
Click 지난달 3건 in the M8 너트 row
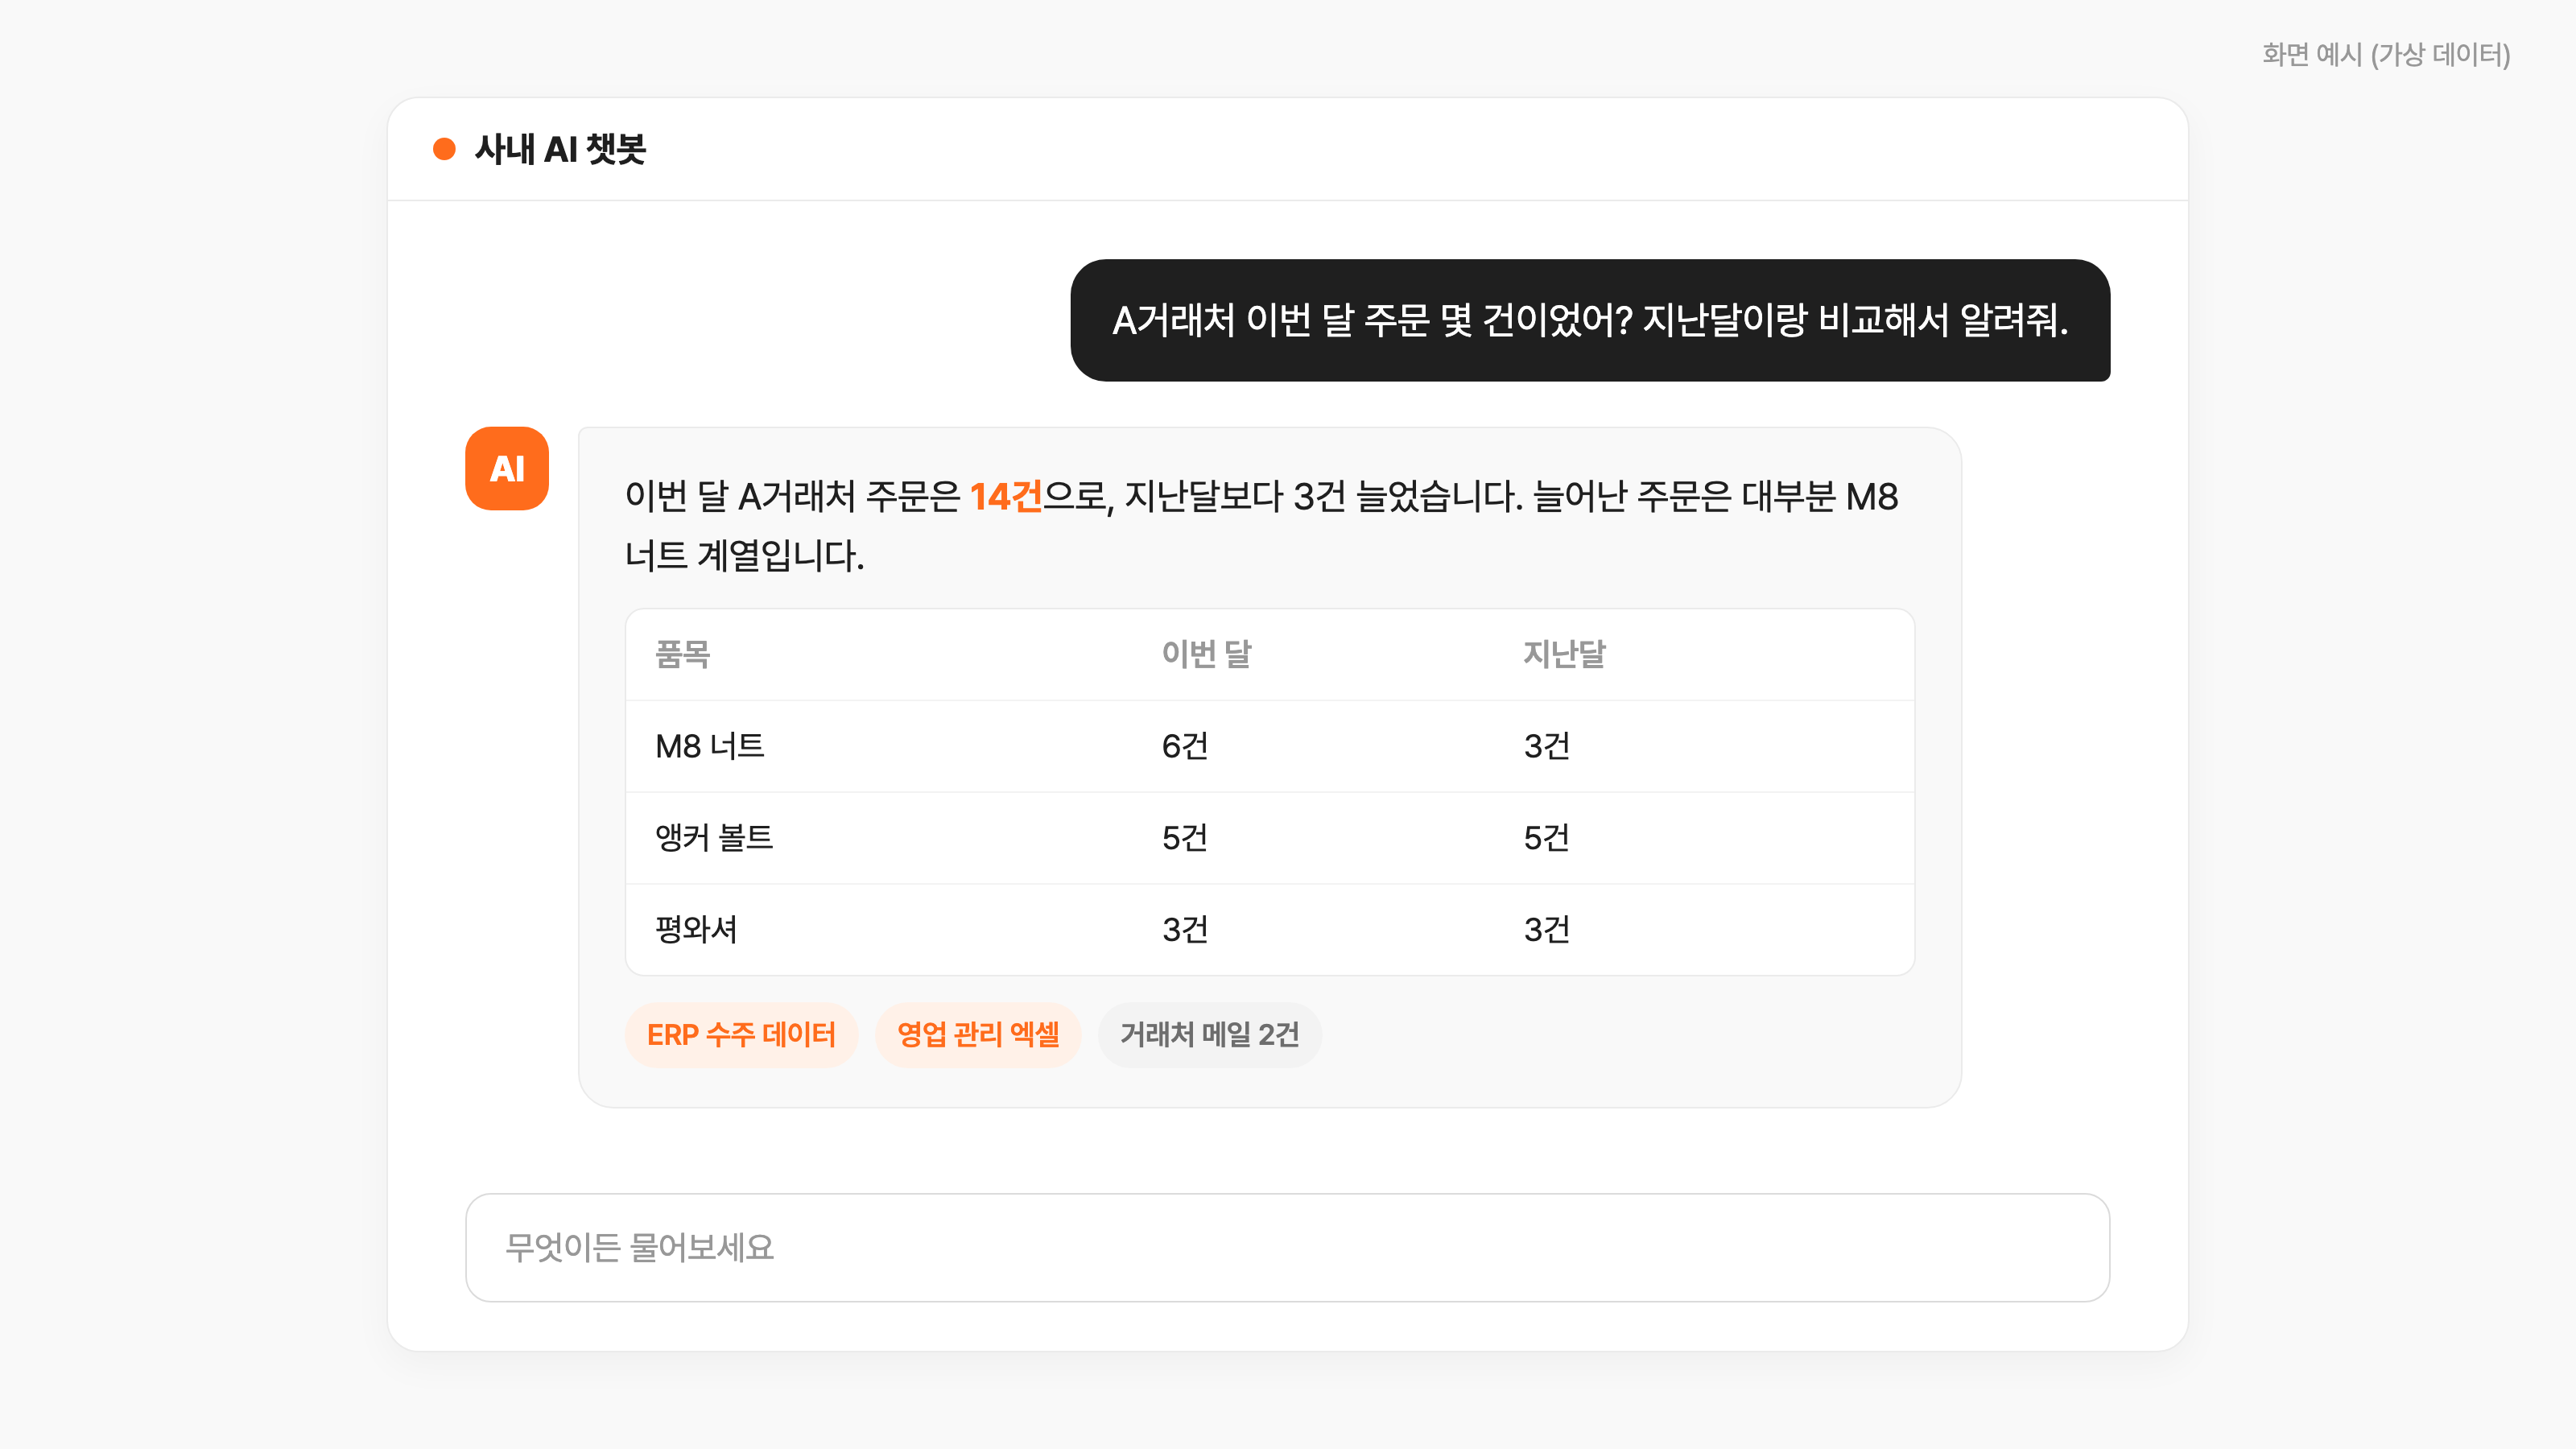point(1547,746)
